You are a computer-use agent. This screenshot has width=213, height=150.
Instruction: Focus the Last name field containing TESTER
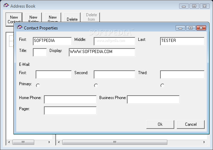tap(182, 41)
